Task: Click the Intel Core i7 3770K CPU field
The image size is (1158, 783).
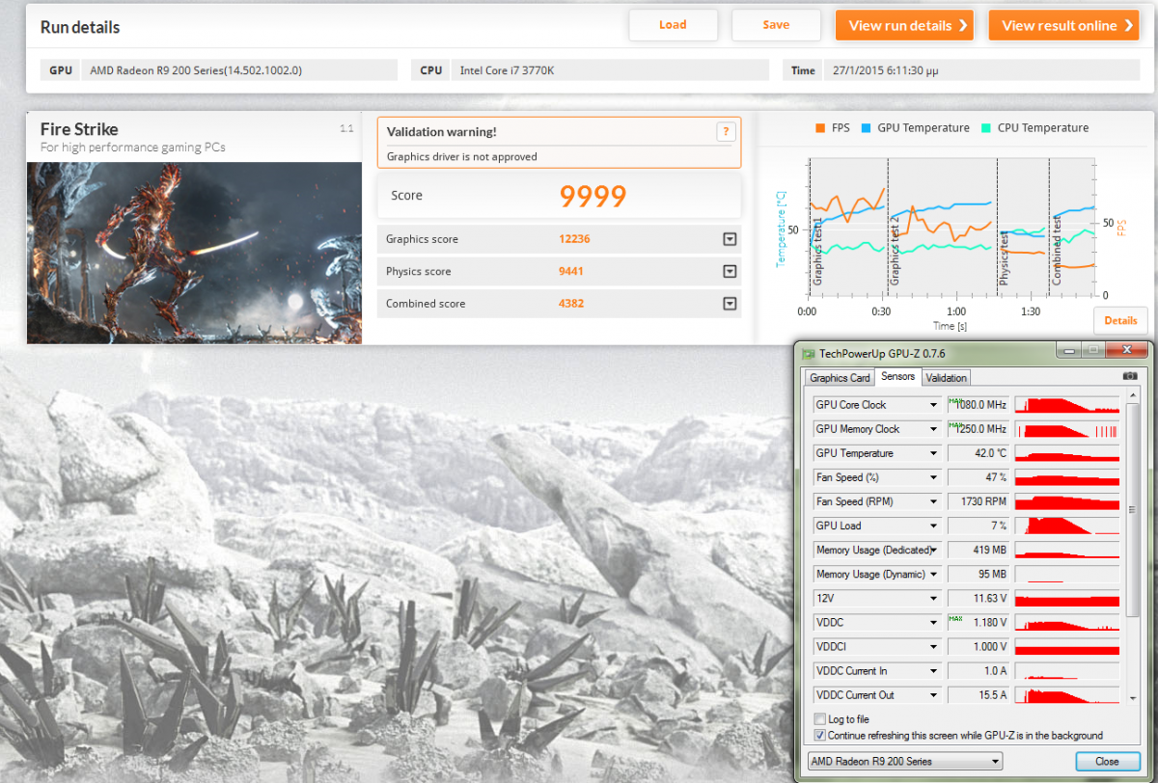Action: click(x=610, y=70)
